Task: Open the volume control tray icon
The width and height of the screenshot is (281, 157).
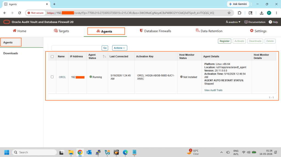Action: click(x=248, y=152)
